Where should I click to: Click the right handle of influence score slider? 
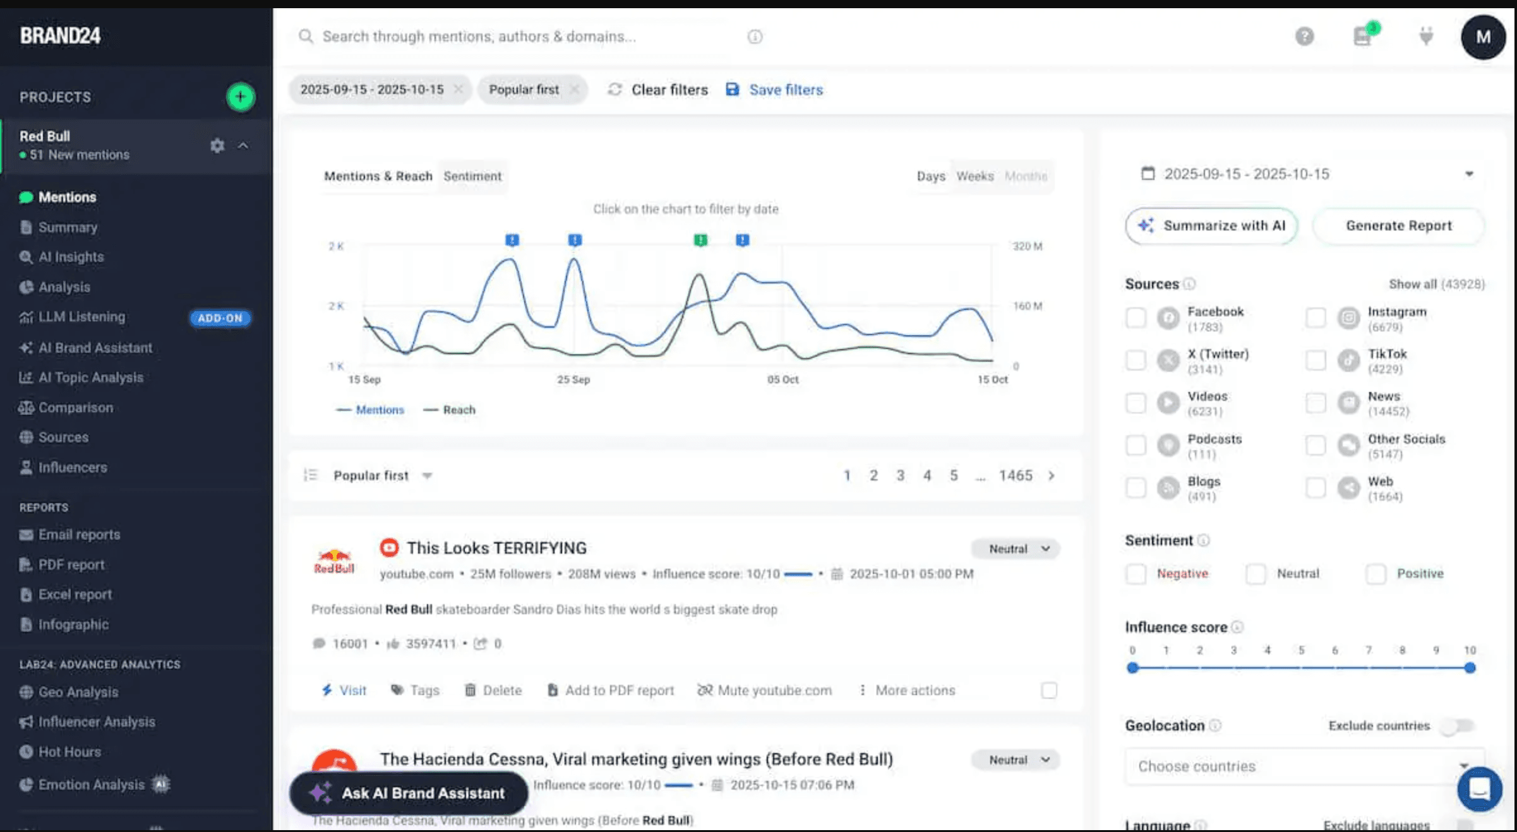(x=1470, y=668)
